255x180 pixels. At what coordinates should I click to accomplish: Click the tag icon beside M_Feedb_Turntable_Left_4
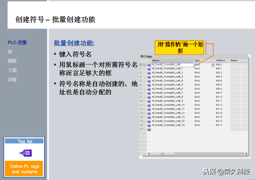149,81
